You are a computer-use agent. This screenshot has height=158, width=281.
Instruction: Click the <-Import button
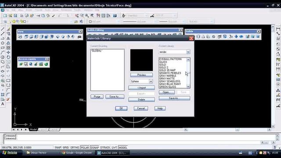[x=141, y=88]
